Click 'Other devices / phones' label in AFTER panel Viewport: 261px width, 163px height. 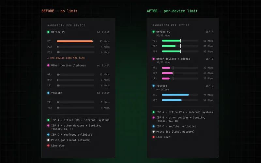(x=173, y=59)
